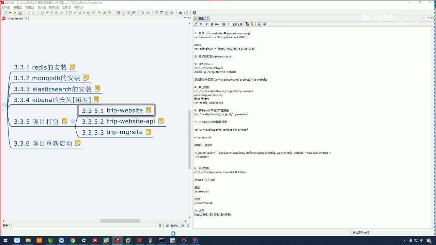Click insert hyperlink globe icon in notes

(265, 24)
